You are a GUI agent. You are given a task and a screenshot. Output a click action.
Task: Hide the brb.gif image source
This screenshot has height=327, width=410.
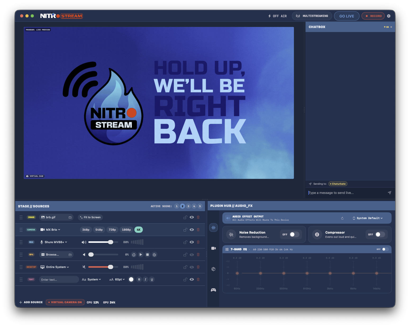tap(192, 217)
